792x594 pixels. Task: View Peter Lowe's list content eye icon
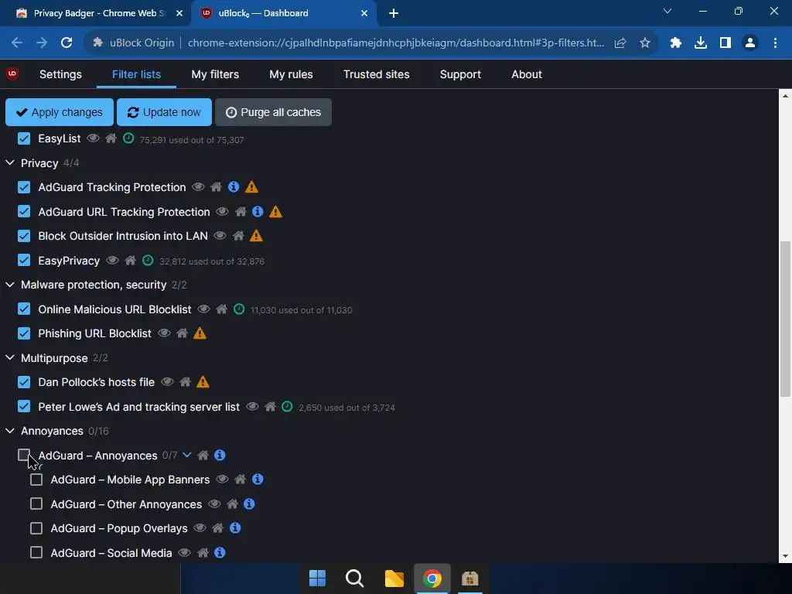tap(253, 406)
